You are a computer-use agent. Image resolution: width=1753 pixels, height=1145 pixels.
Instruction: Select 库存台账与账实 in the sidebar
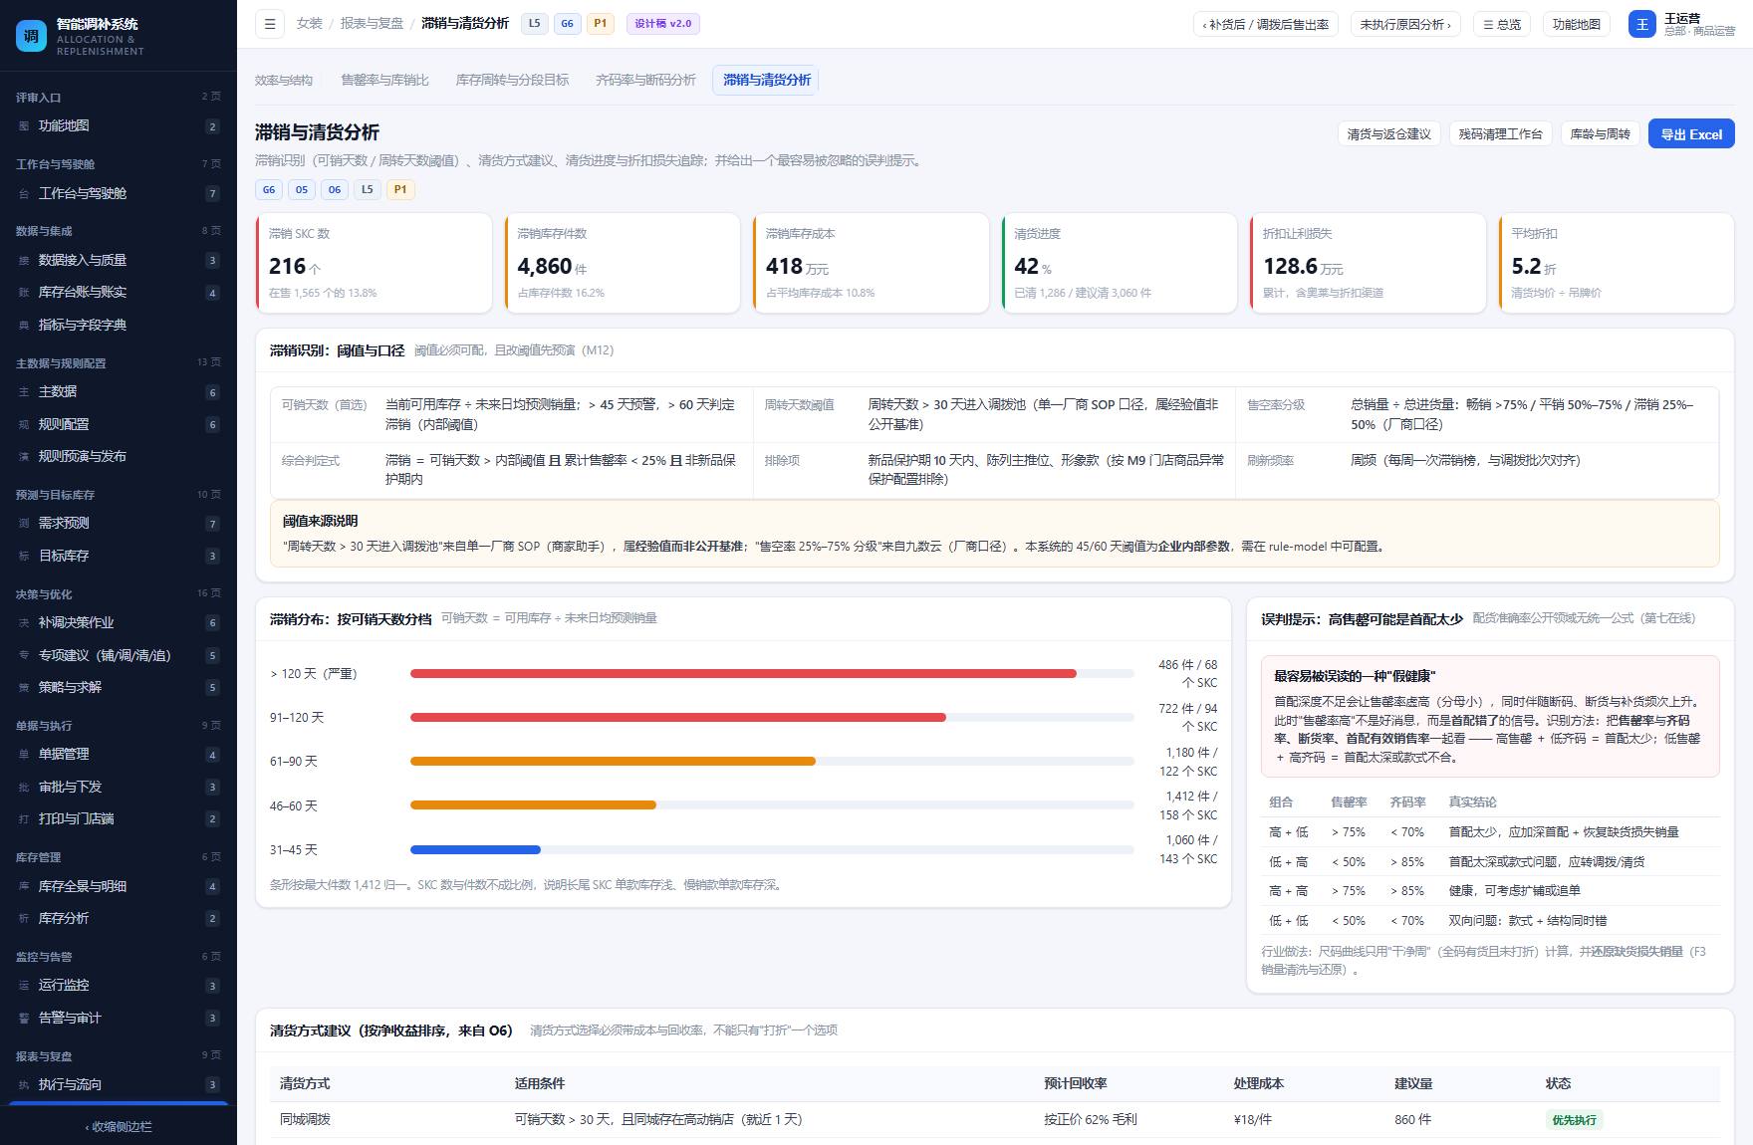119,293
